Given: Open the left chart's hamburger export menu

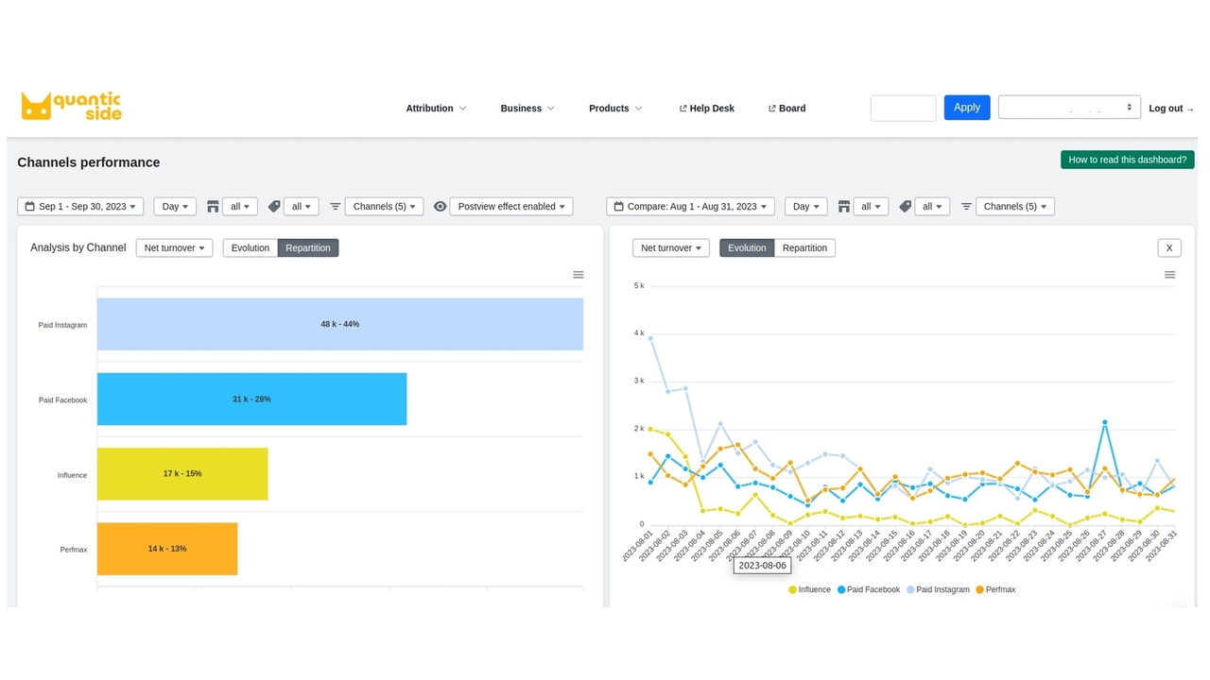Looking at the screenshot, I should (579, 274).
